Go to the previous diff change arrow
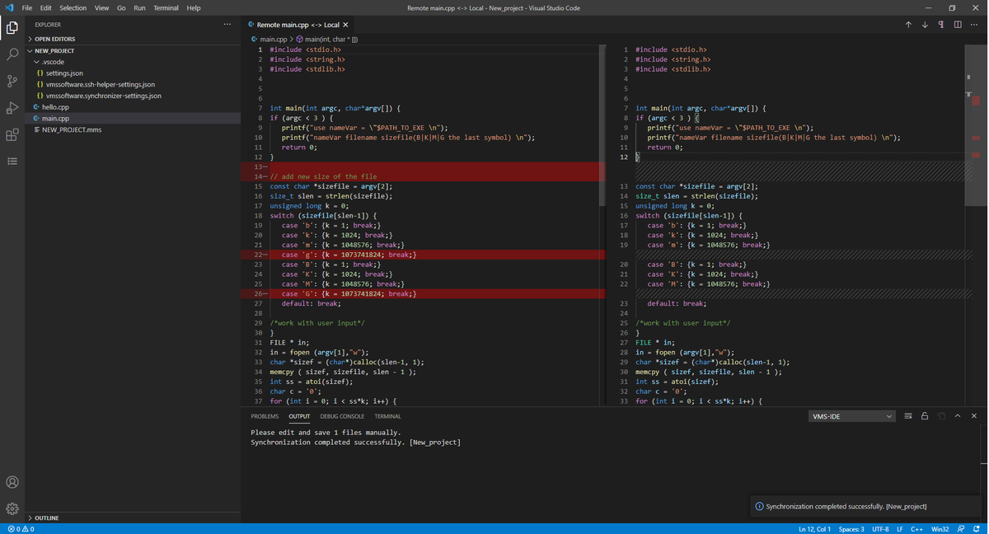 click(908, 25)
